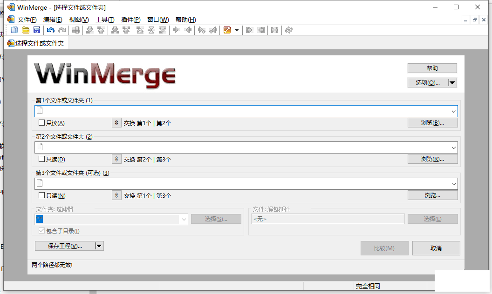The width and height of the screenshot is (492, 294).
Task: Open the 工具(T) menu
Action: (105, 20)
